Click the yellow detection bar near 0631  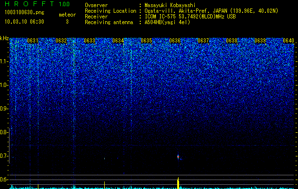pyautogui.click(x=38, y=186)
